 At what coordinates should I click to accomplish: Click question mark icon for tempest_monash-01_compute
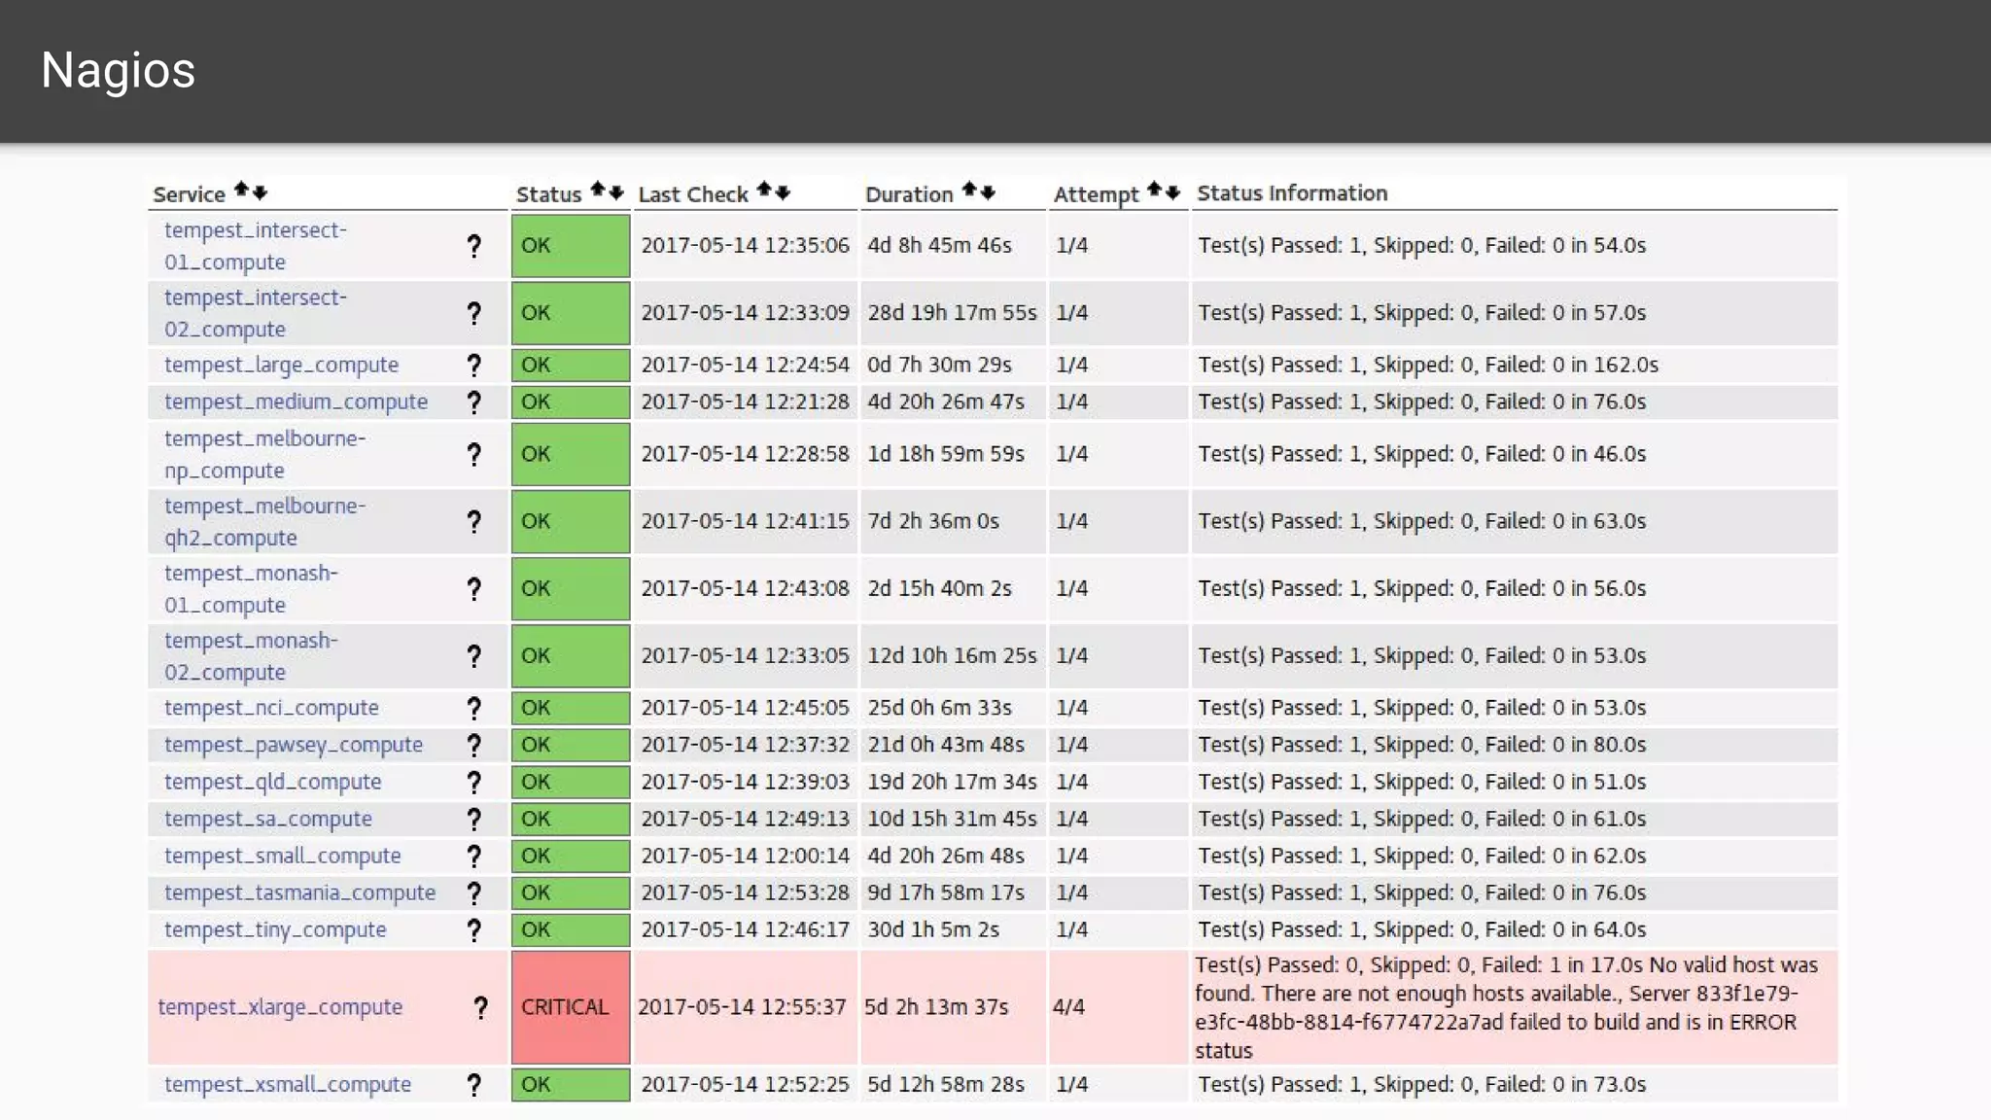[x=473, y=589]
